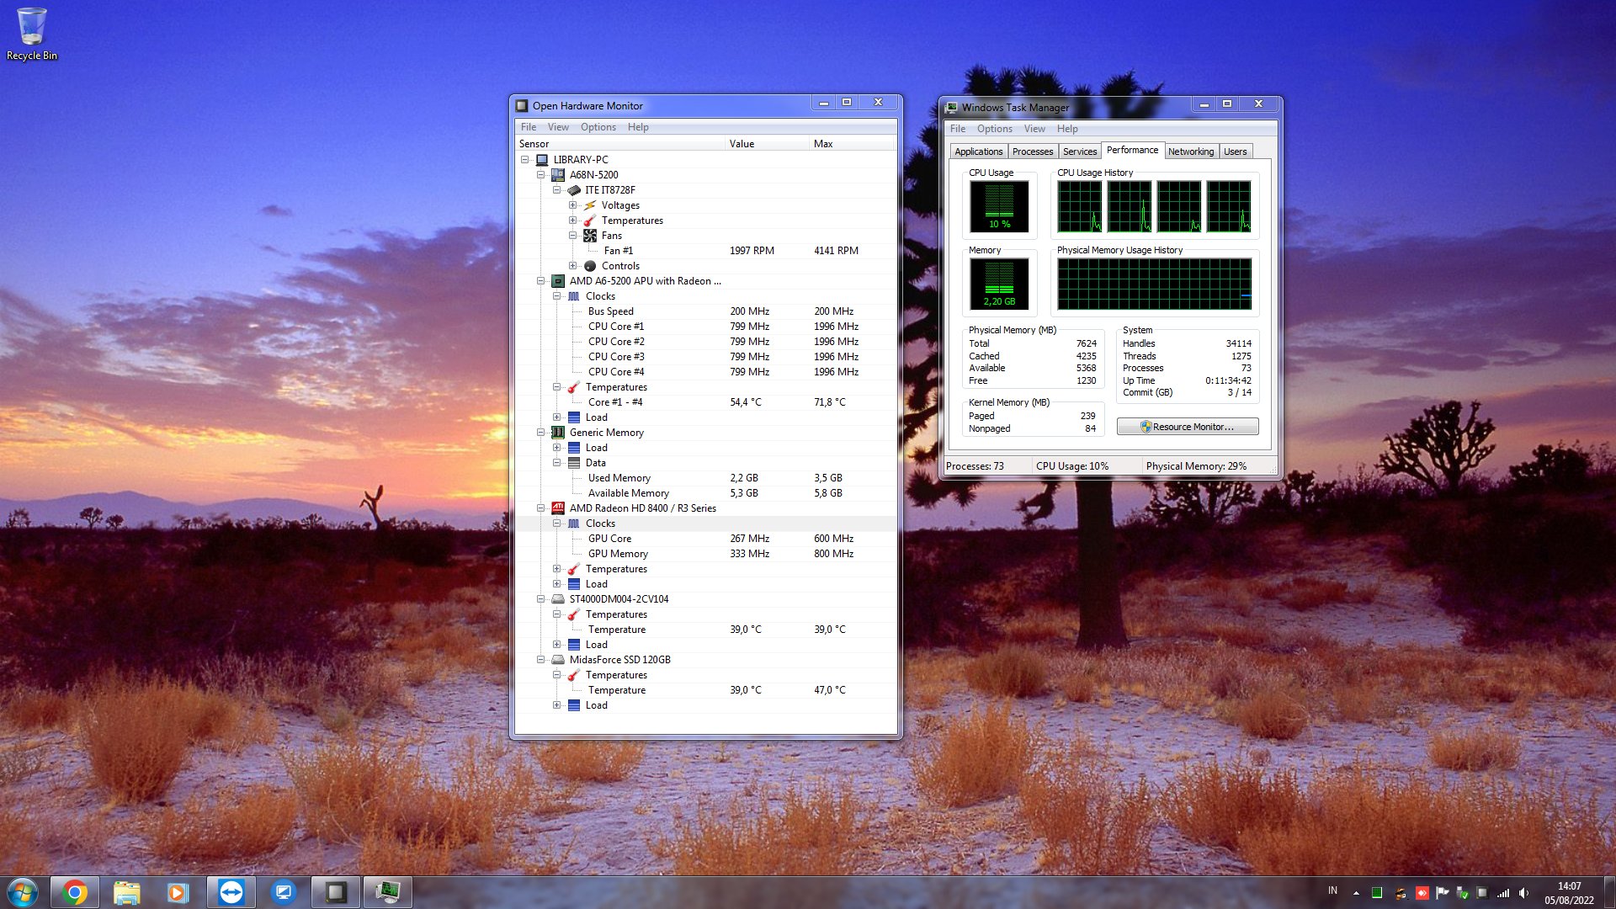Select the Used Memory row
This screenshot has width=1616, height=909.
tap(705, 478)
